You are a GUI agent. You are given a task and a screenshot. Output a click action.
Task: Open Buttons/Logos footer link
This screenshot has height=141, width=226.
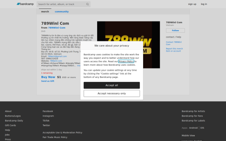(x=13, y=116)
